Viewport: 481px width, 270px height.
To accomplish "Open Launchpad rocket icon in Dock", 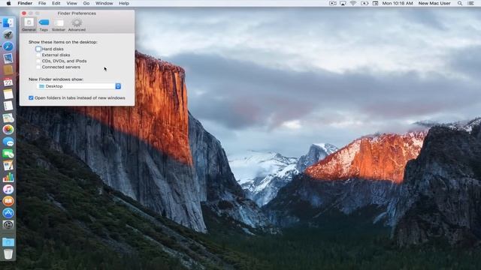I will coord(8,34).
